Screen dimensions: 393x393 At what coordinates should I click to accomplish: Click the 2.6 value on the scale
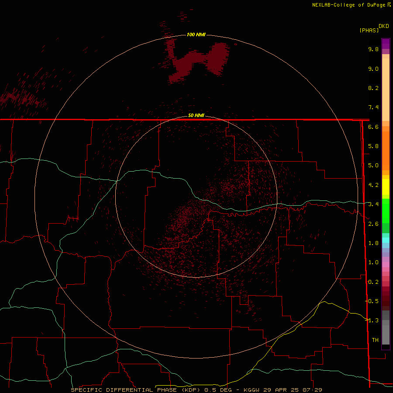373,224
